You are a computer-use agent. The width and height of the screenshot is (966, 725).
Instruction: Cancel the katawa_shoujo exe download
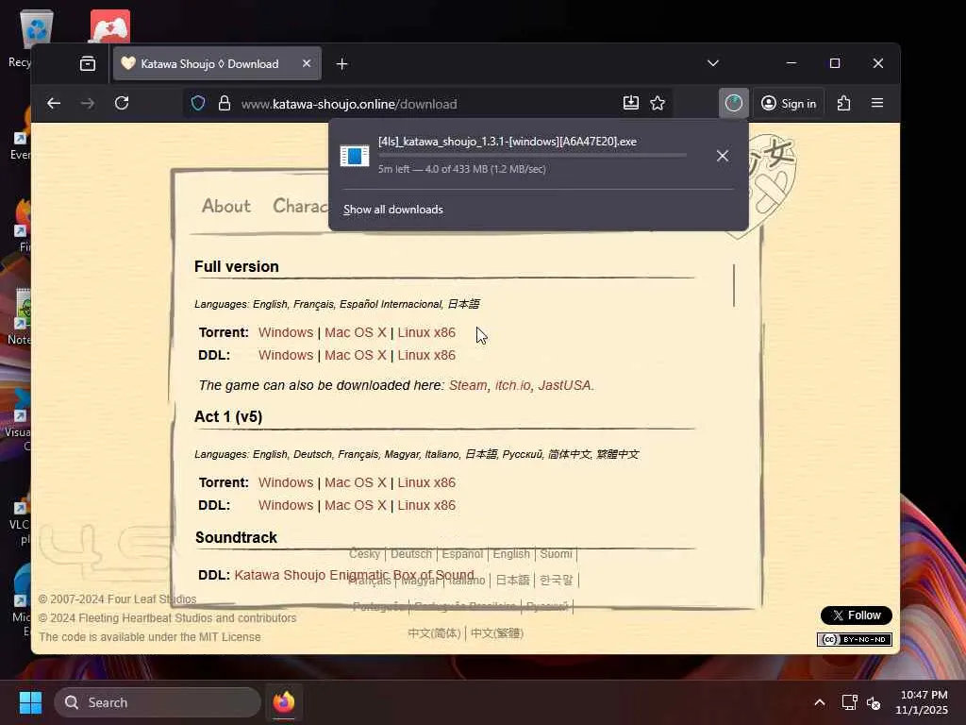[x=722, y=156]
